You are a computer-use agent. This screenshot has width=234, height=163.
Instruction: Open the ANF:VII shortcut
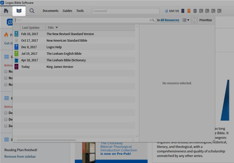point(172,11)
